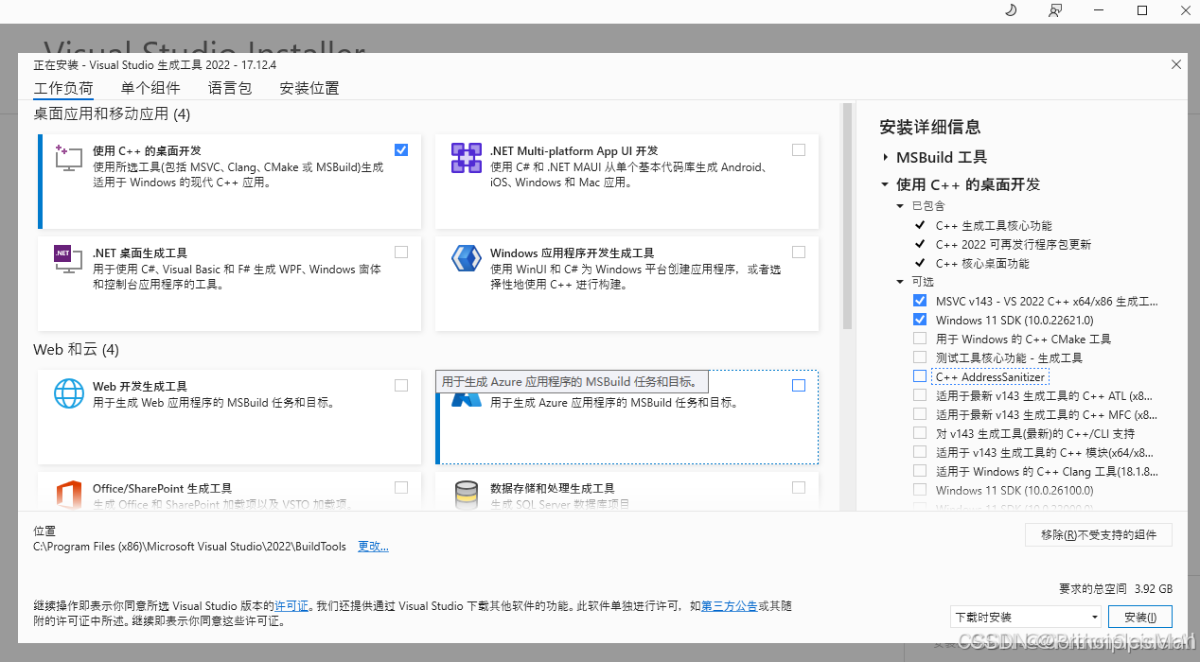Enable the C++ AddressSanitizer option
The height and width of the screenshot is (662, 1200).
coord(920,376)
